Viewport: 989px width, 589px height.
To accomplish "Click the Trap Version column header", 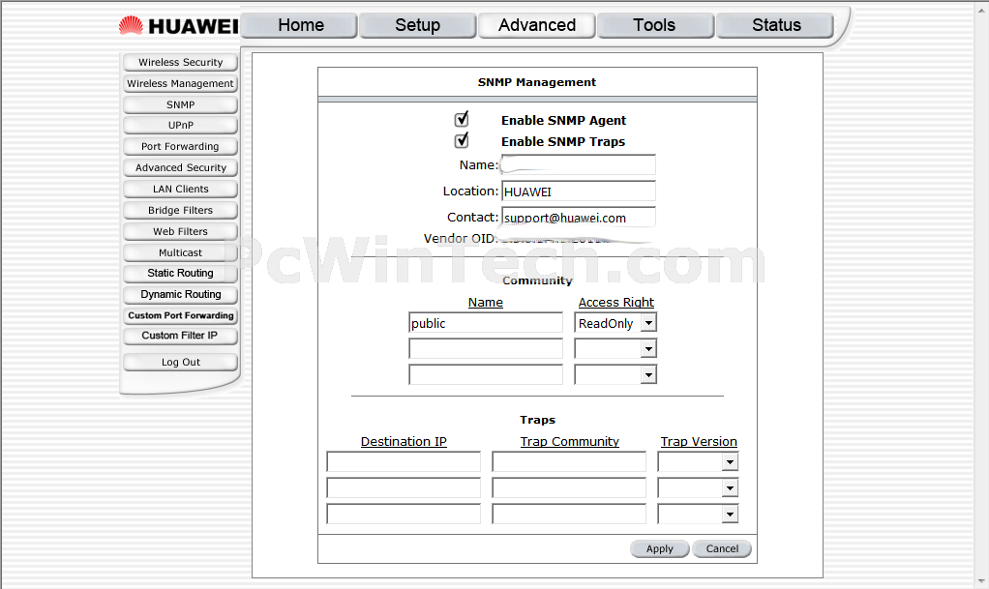I will (x=699, y=441).
